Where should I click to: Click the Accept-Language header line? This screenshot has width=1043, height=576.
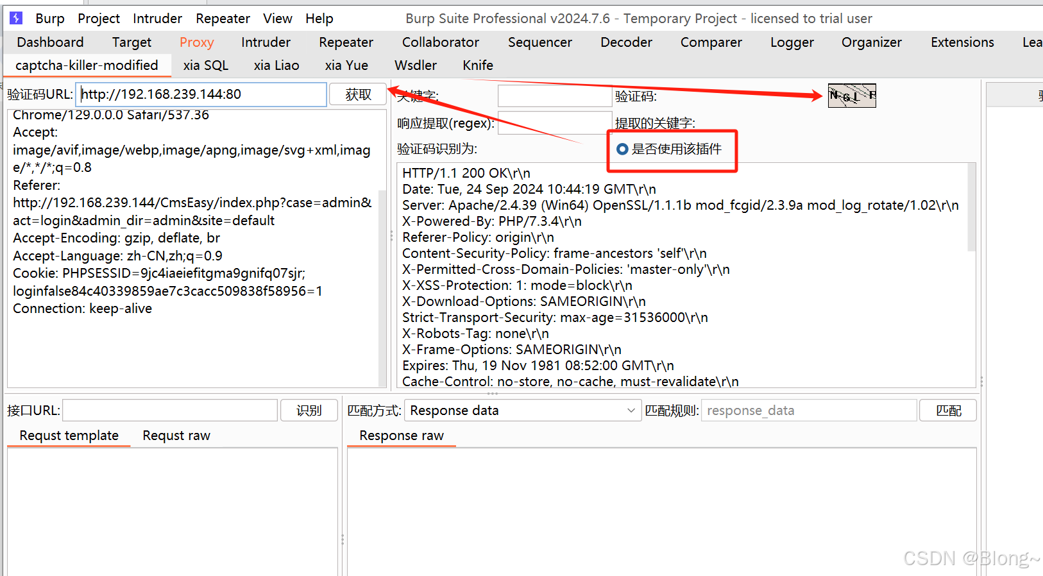pos(117,256)
